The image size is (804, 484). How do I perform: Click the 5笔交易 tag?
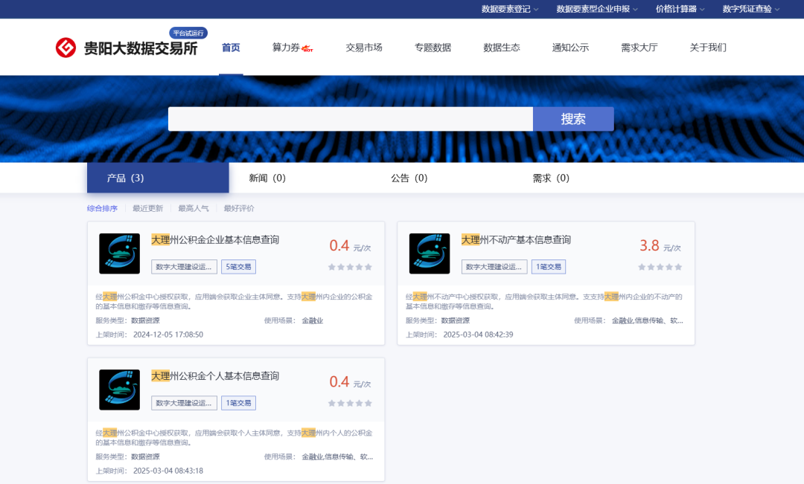pos(238,266)
